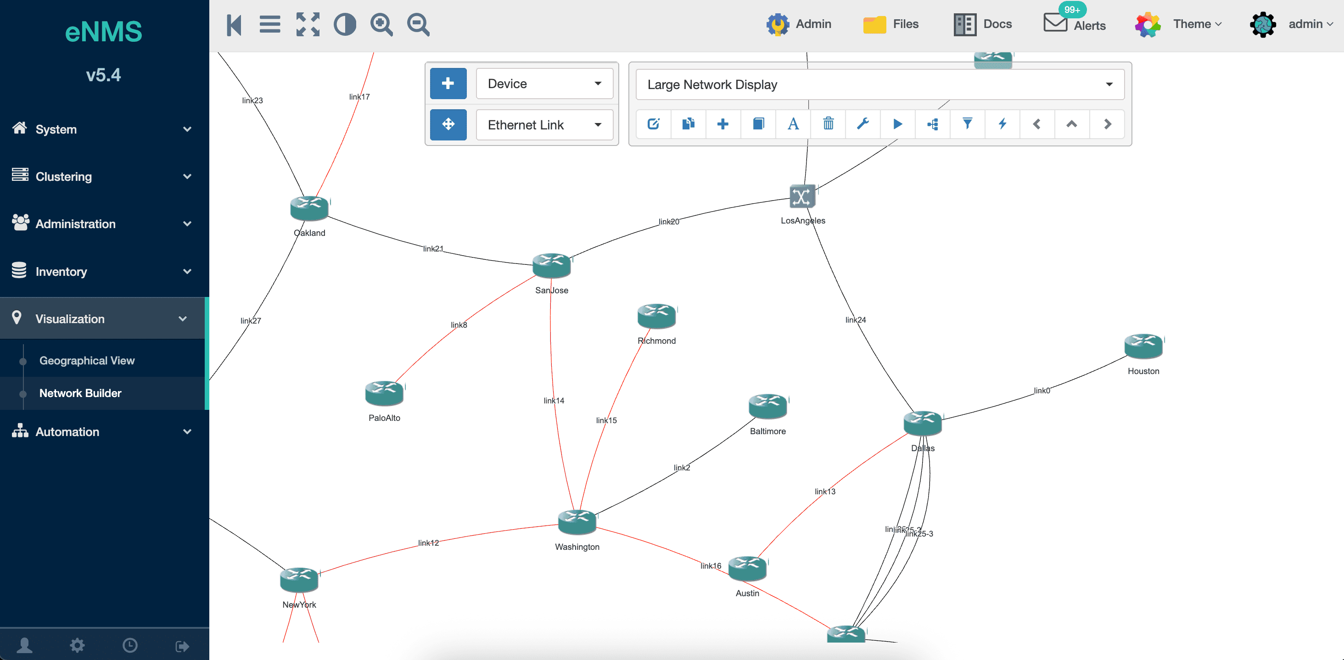The width and height of the screenshot is (1344, 660).
Task: Click the book-shaped icon in the toolbar
Action: click(x=758, y=124)
